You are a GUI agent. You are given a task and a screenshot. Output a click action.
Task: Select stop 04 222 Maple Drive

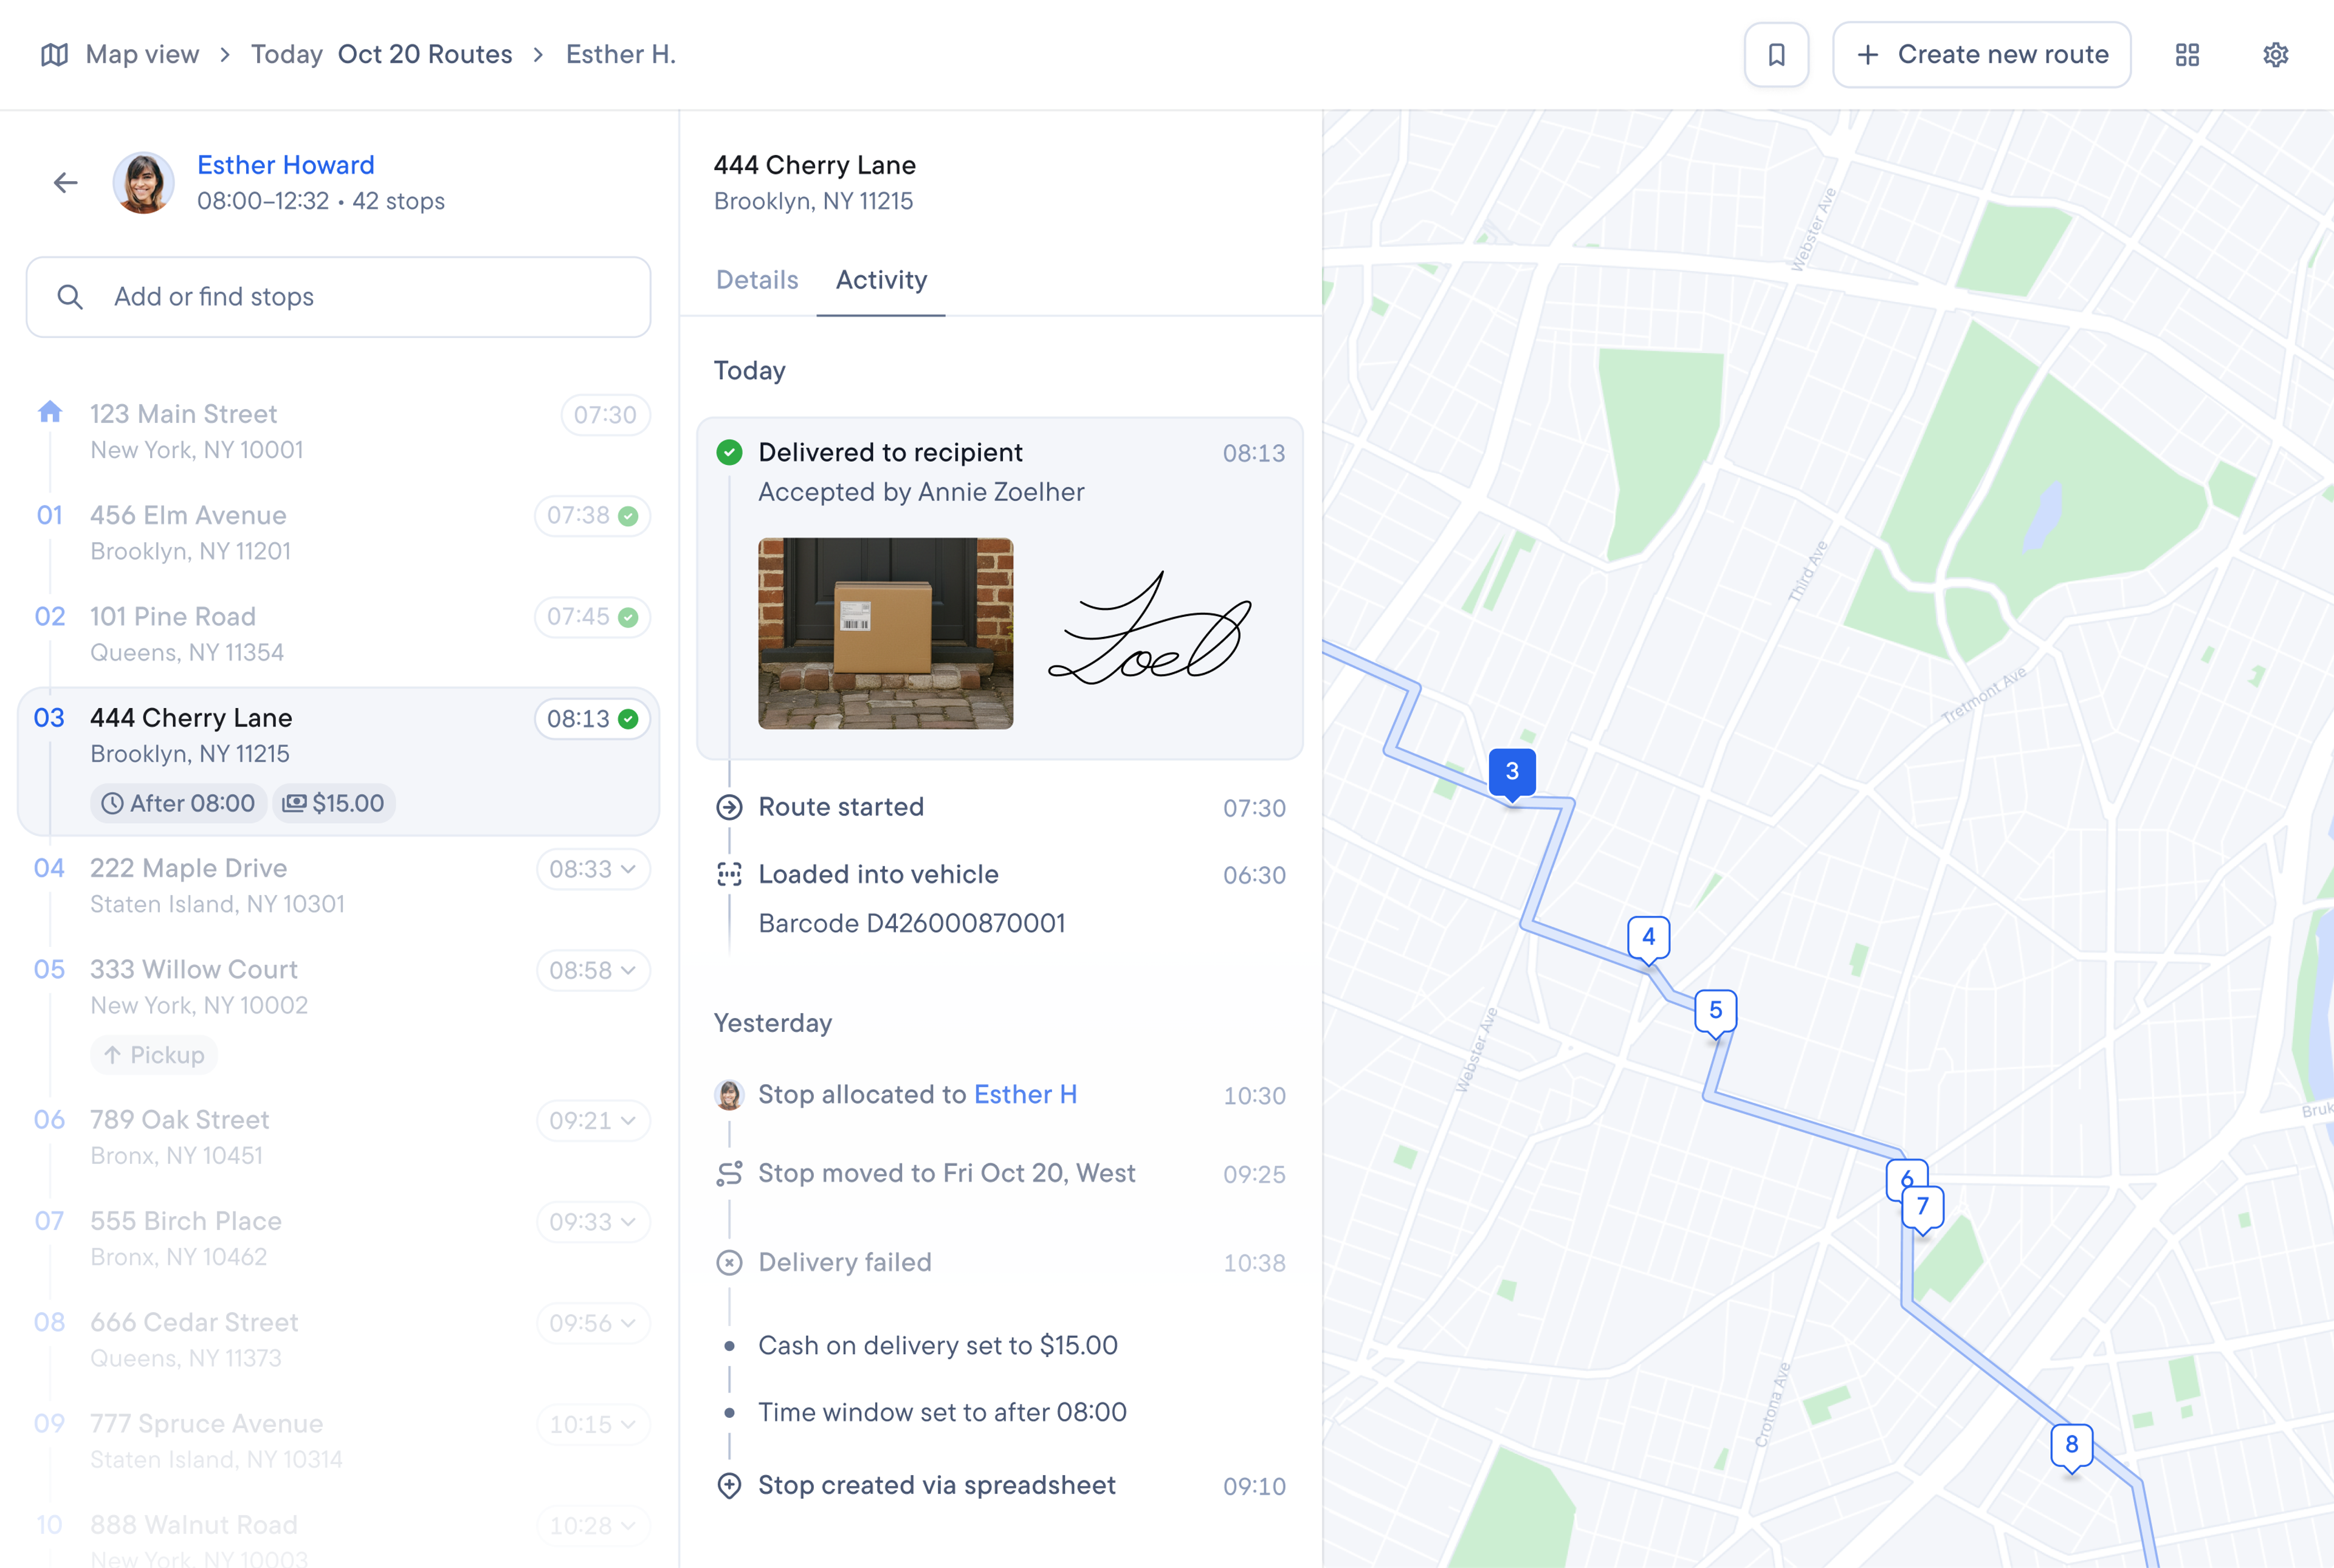(339, 886)
